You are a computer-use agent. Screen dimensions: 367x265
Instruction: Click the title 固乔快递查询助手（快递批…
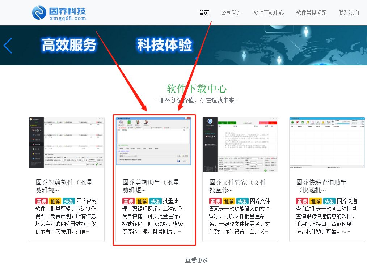pyautogui.click(x=321, y=186)
